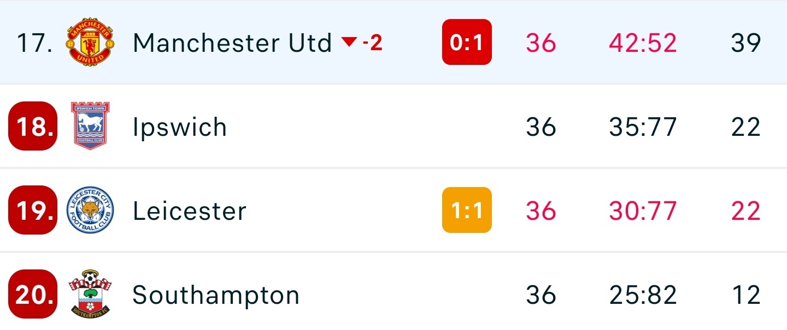Open the 1:1 live score badge
Image resolution: width=787 pixels, height=330 pixels.
pyautogui.click(x=467, y=211)
